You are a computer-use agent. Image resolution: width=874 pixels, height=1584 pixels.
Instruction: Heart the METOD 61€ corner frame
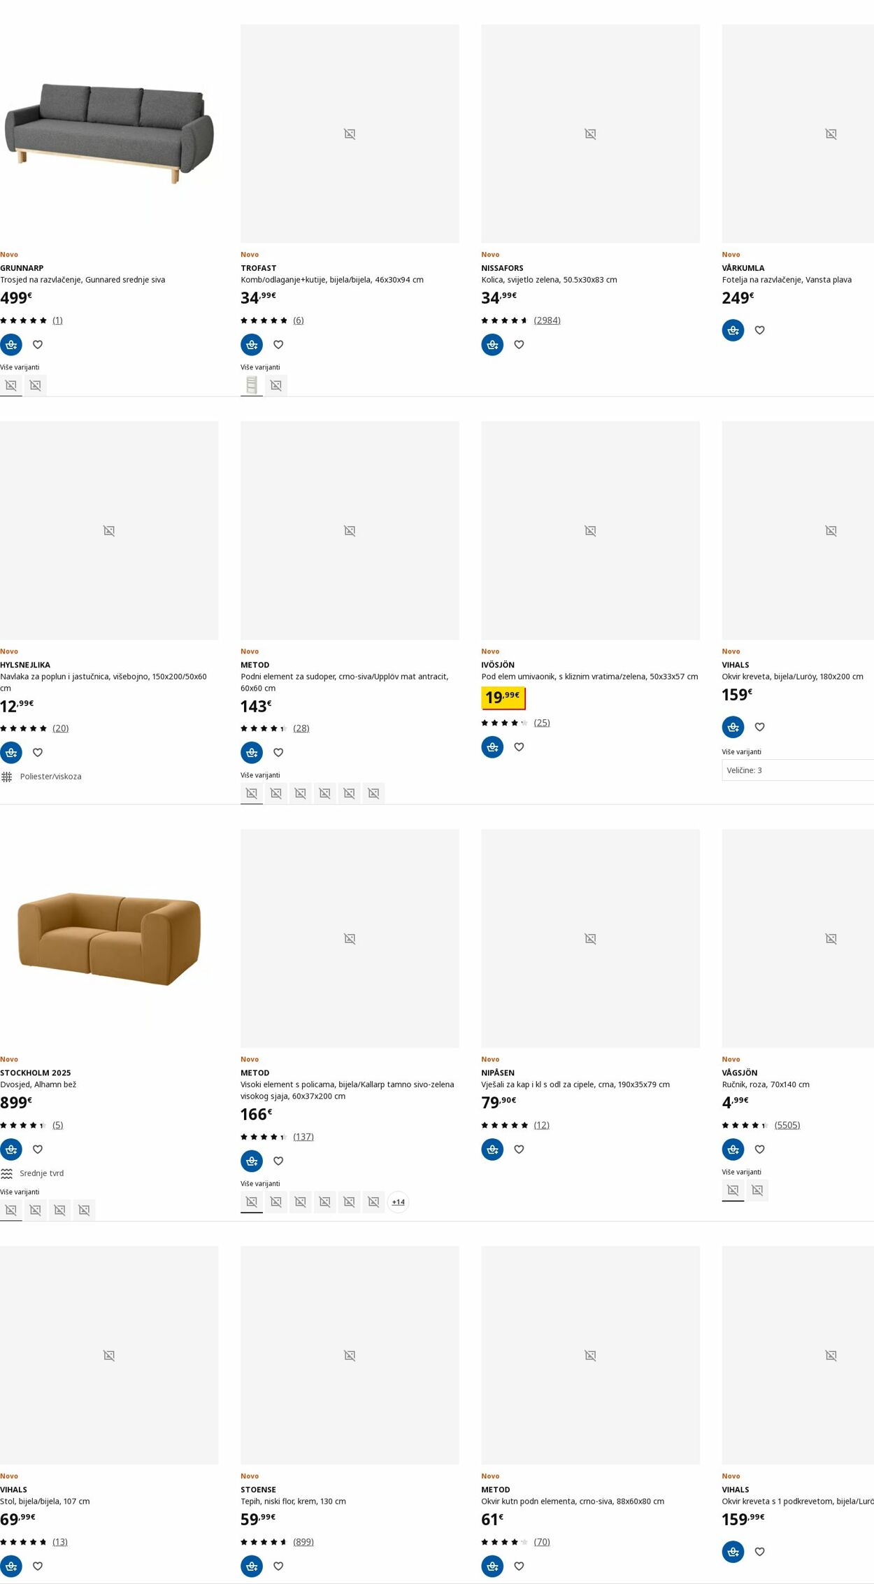519,1566
